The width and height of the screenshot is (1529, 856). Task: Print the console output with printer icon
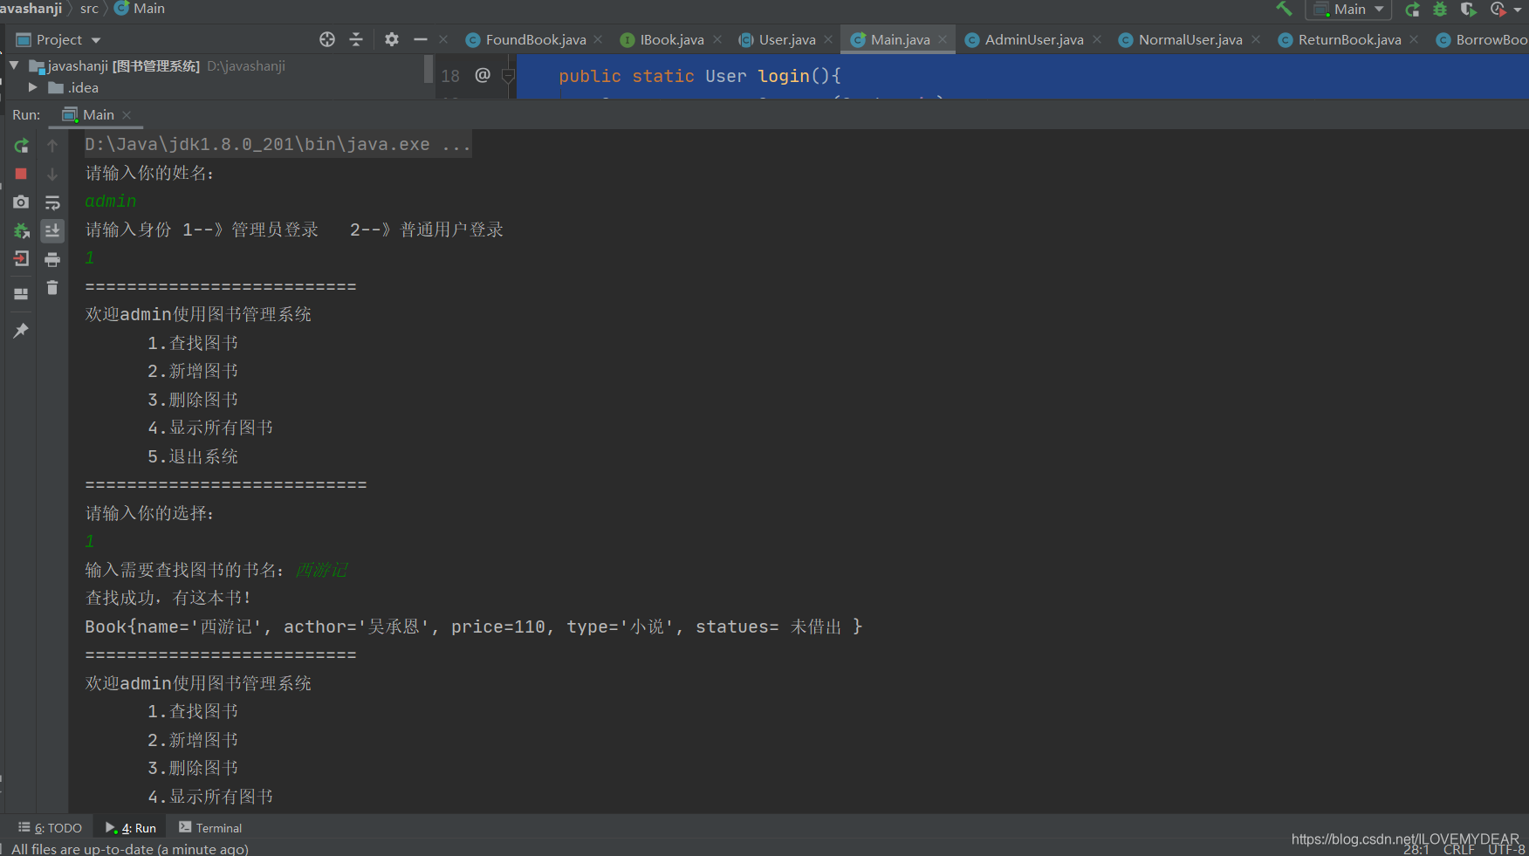52,259
